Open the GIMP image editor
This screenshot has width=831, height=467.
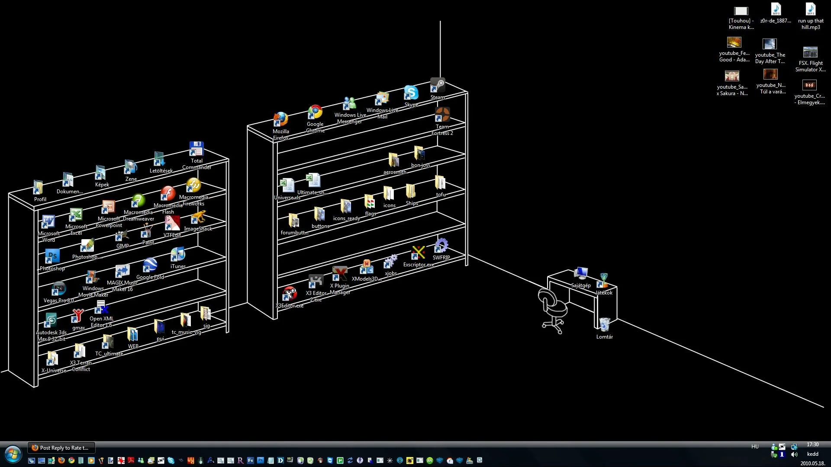[122, 235]
